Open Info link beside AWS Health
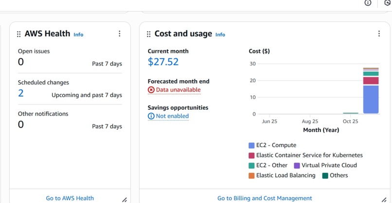 coord(78,34)
